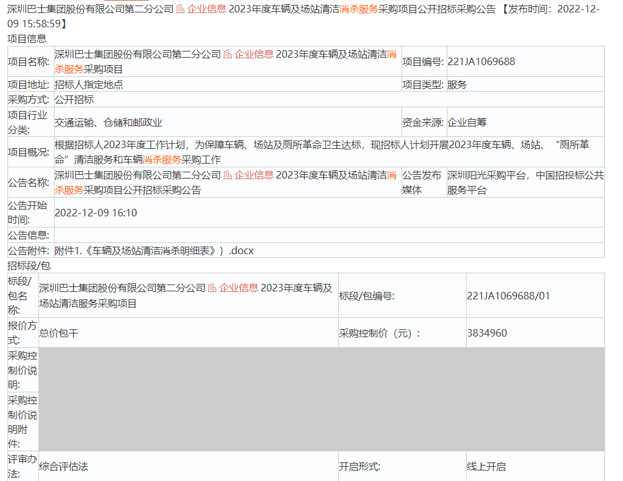Click the 公告信息 label
This screenshot has height=481, width=623.
(29, 236)
